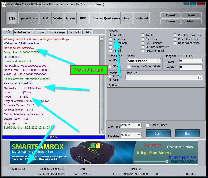
Task: Expand the Baudrate 921600 dropdown
Action: (139, 135)
